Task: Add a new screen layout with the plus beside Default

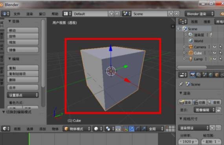Action: (111, 14)
